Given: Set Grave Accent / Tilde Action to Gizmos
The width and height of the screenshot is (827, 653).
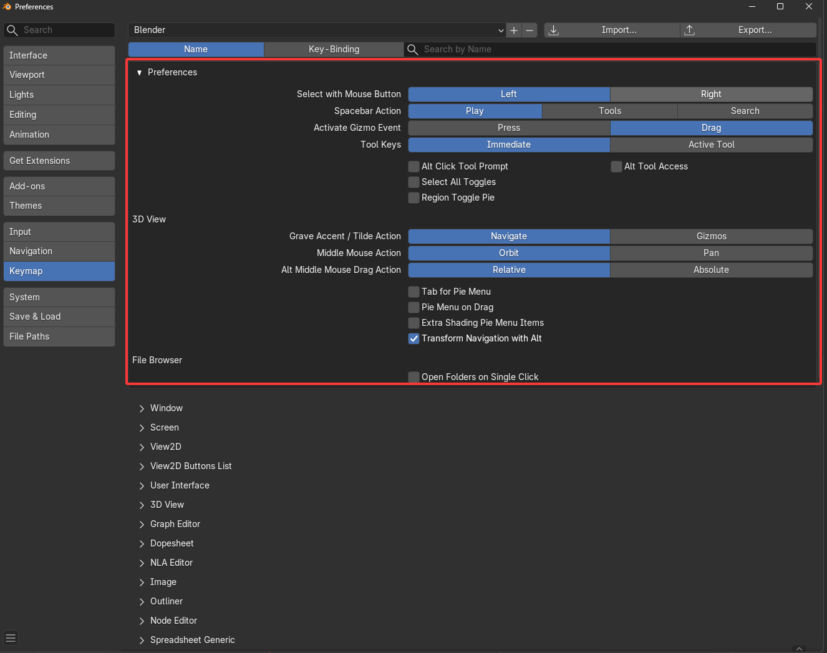Looking at the screenshot, I should [x=711, y=236].
